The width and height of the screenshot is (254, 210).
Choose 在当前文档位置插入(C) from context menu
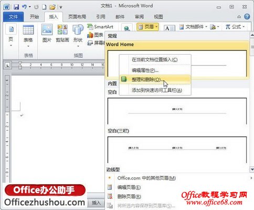155,60
